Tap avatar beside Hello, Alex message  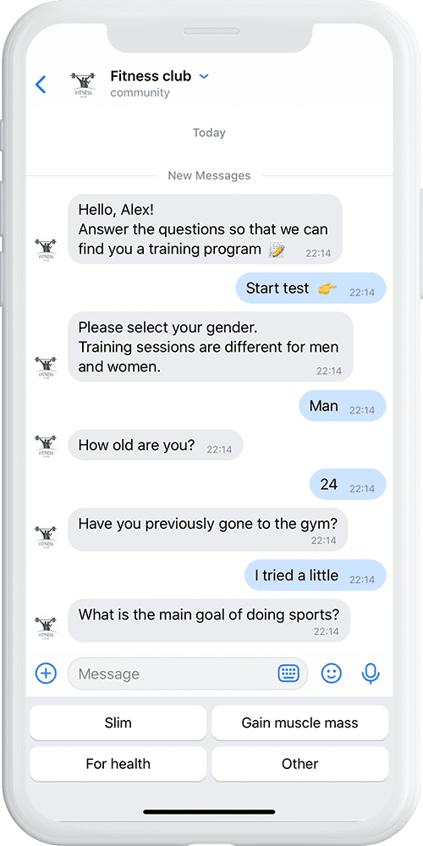(x=46, y=250)
